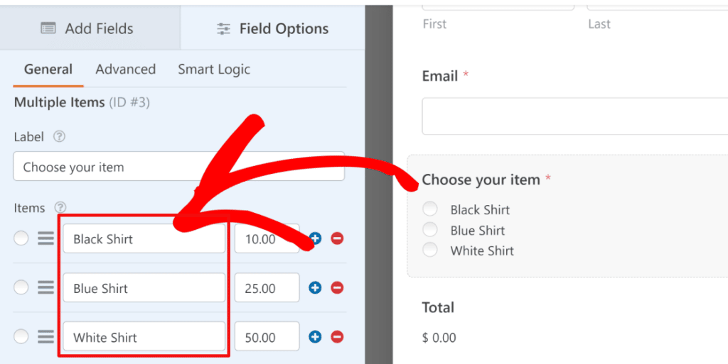The width and height of the screenshot is (728, 364).
Task: Remove the White Shirt item with minus icon
Action: (337, 337)
